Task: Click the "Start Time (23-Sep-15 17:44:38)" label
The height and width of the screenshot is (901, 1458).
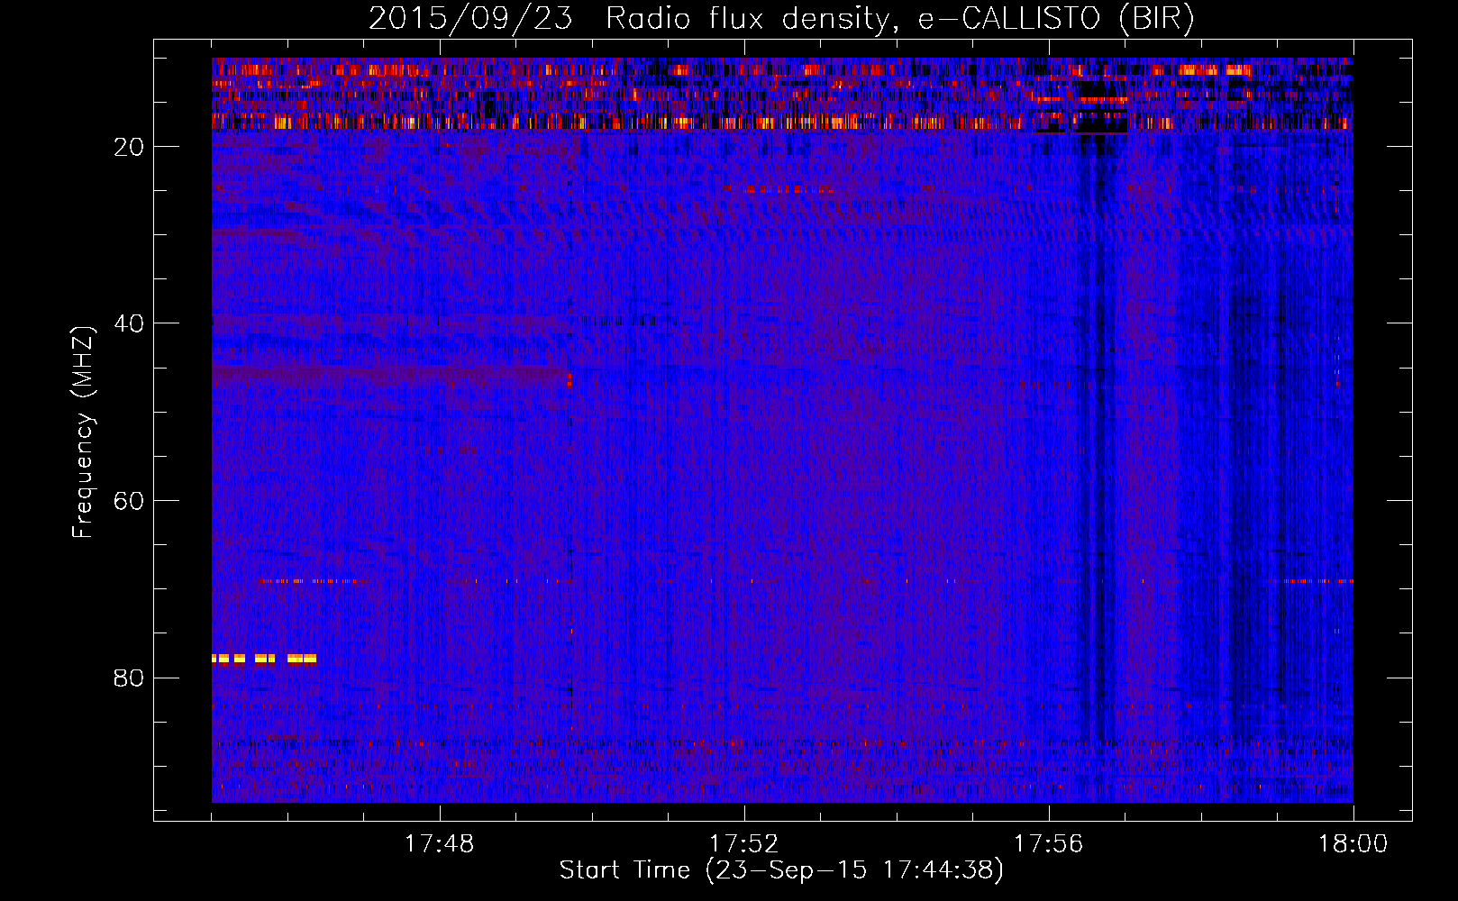Action: point(780,870)
